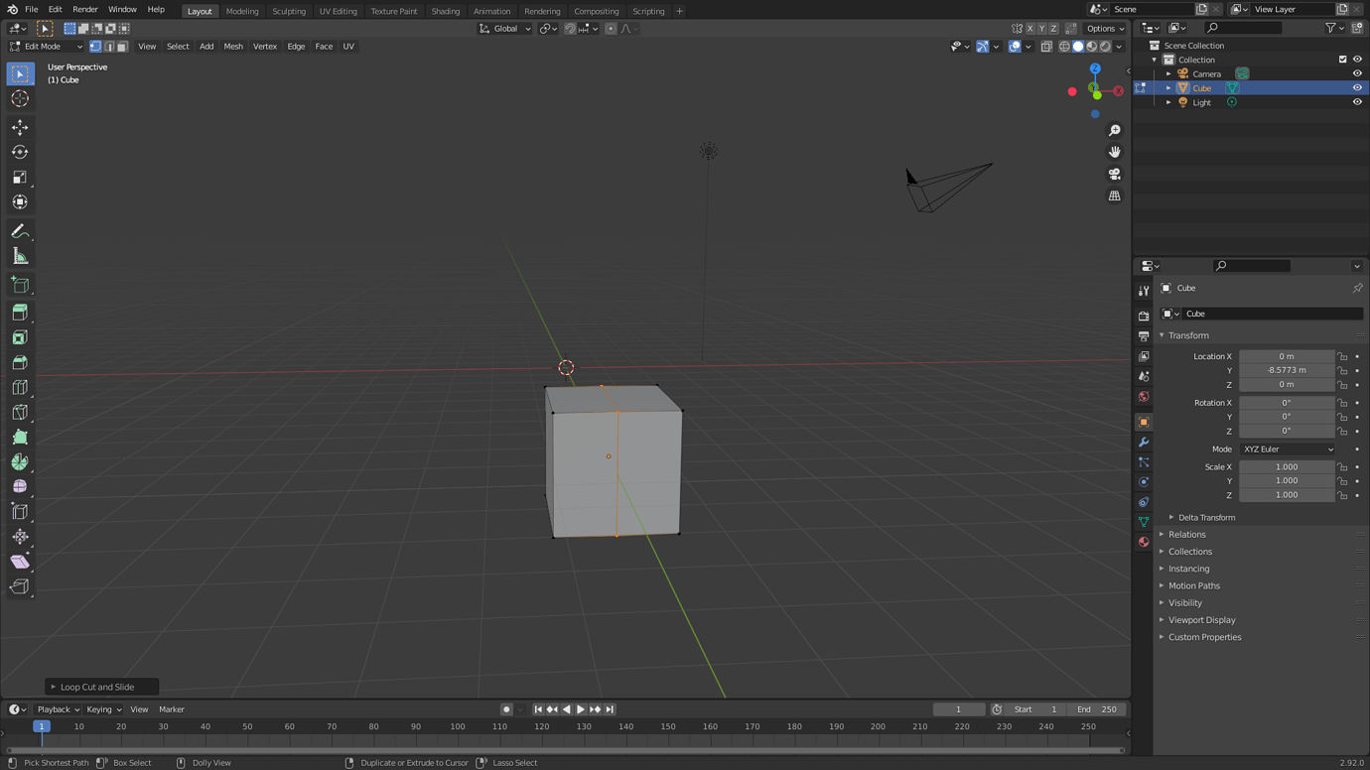Select the Move tool in the toolbar
The image size is (1370, 770).
coord(20,127)
